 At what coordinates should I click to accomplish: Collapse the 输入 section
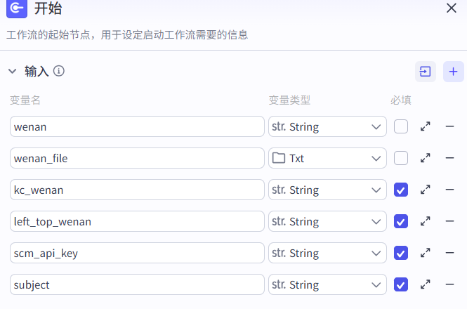12,71
